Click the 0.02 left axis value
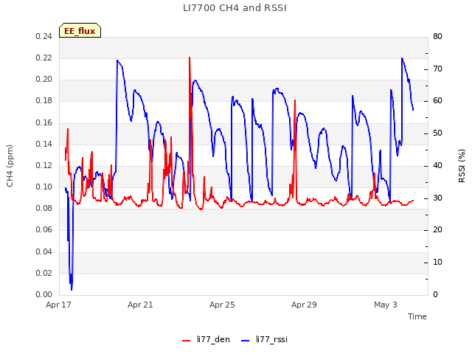This screenshot has height=354, width=472. pyautogui.click(x=44, y=274)
